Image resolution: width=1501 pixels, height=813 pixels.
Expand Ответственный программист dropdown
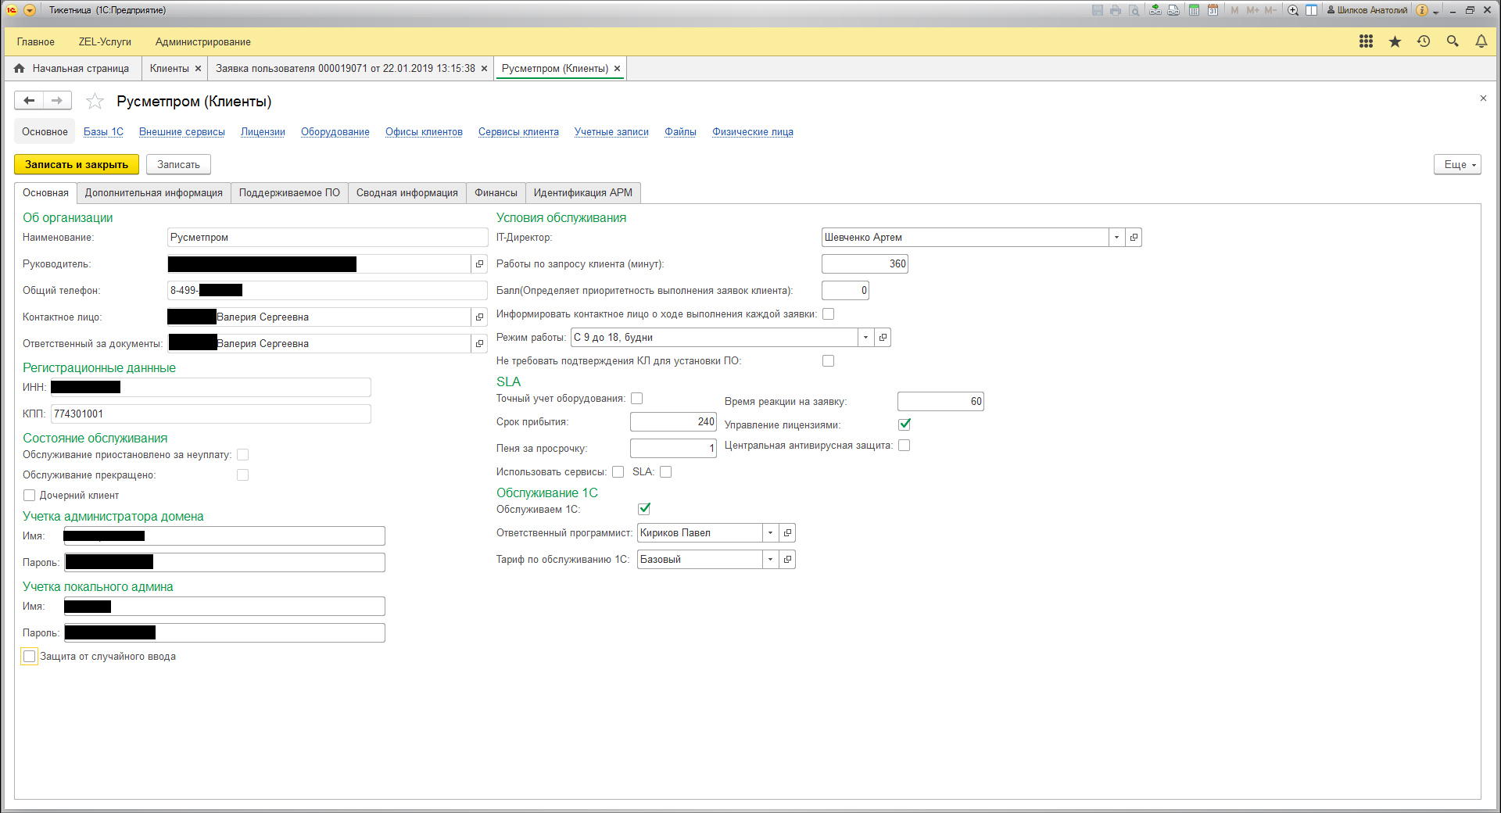point(770,533)
